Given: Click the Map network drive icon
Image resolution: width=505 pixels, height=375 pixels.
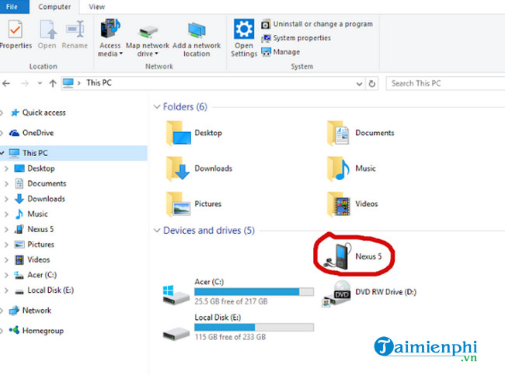Looking at the screenshot, I should click(x=148, y=33).
